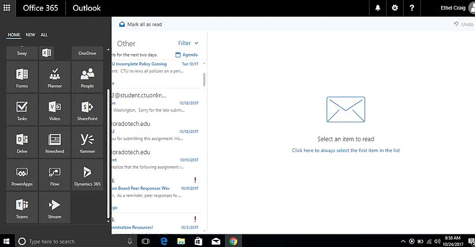Click the Other inbox heading

pos(126,44)
